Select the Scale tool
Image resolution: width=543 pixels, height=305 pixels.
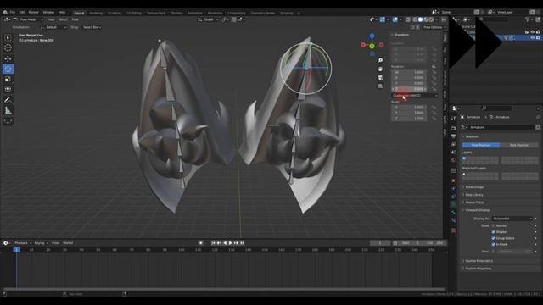[8, 79]
